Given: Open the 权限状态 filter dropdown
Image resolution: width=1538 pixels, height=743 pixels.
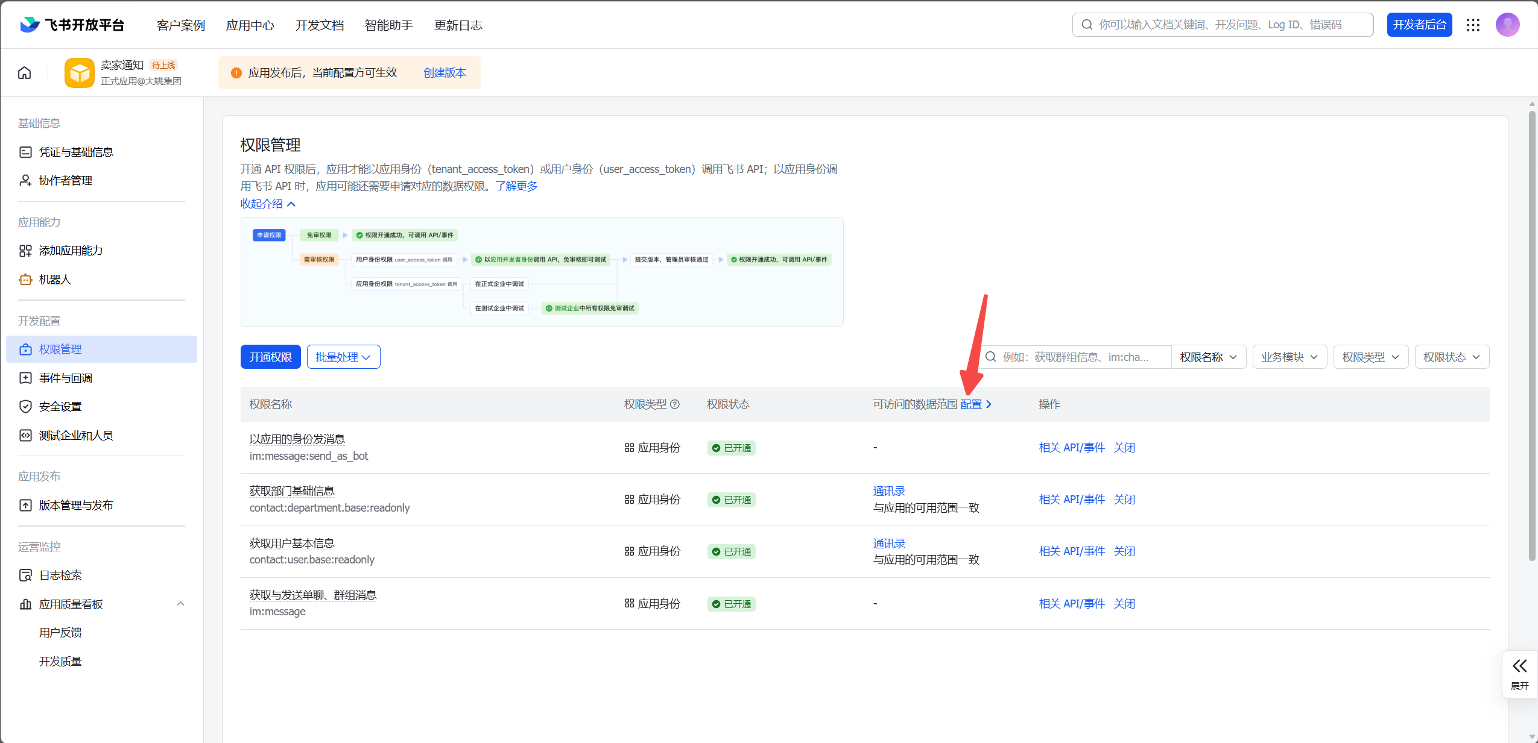Looking at the screenshot, I should tap(1452, 357).
